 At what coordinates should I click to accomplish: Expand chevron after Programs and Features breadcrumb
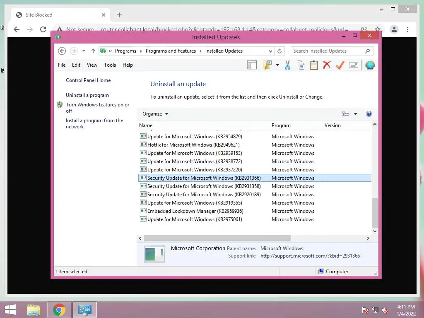(201, 51)
